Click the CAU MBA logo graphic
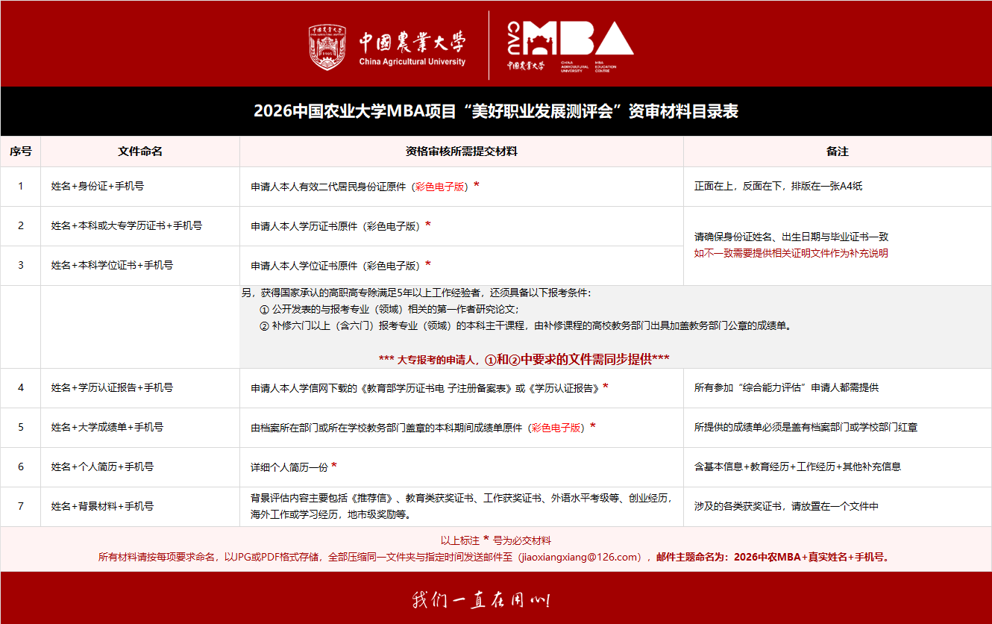 point(570,45)
